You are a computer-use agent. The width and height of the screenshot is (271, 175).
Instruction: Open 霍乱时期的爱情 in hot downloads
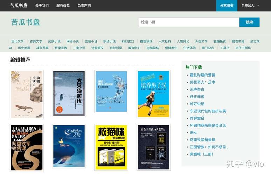click(202, 75)
